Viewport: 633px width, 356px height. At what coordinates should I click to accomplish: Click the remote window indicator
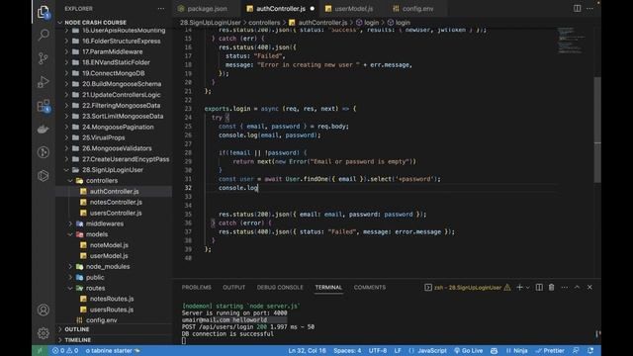(x=40, y=351)
